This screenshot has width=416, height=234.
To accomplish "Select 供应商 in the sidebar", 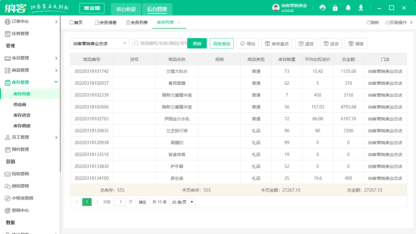I will click(x=20, y=105).
